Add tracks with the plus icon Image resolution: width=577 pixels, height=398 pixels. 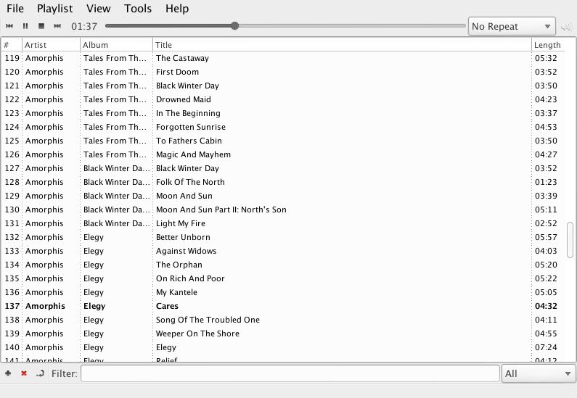coord(8,373)
